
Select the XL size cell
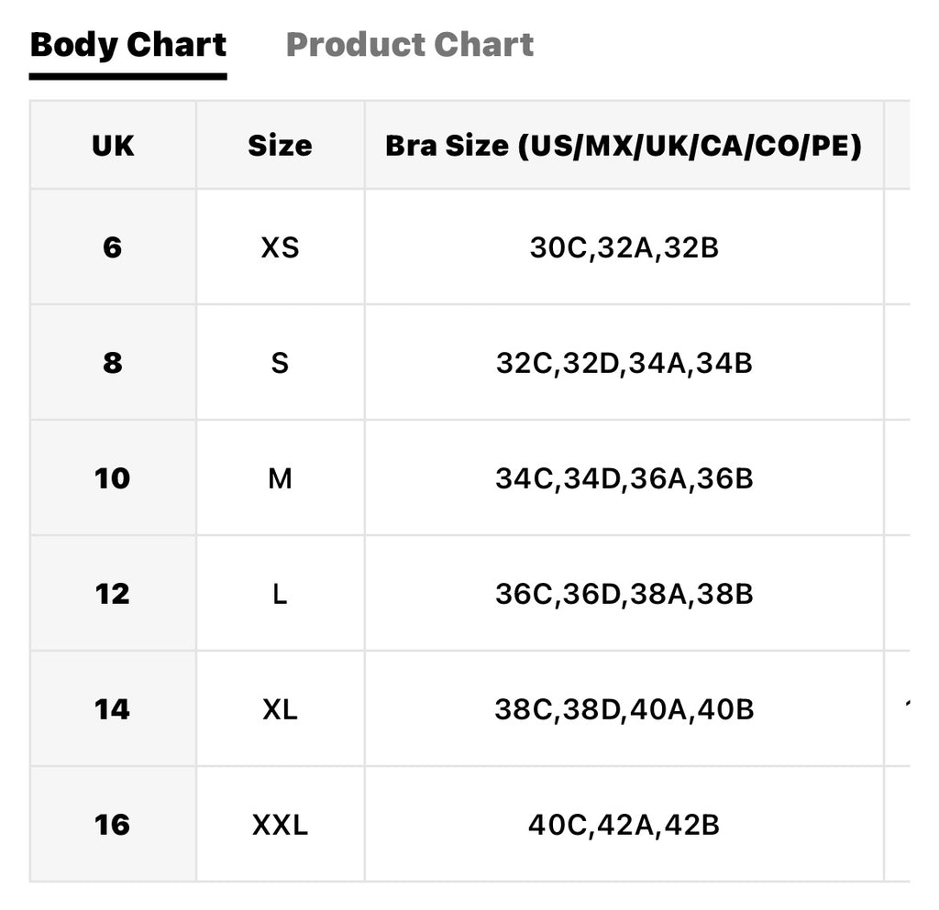point(281,709)
